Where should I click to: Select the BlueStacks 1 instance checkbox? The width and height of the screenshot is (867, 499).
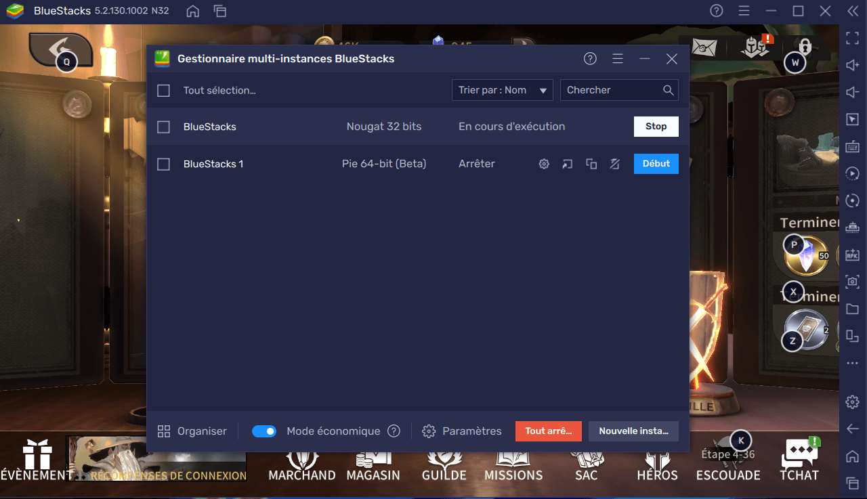click(163, 164)
